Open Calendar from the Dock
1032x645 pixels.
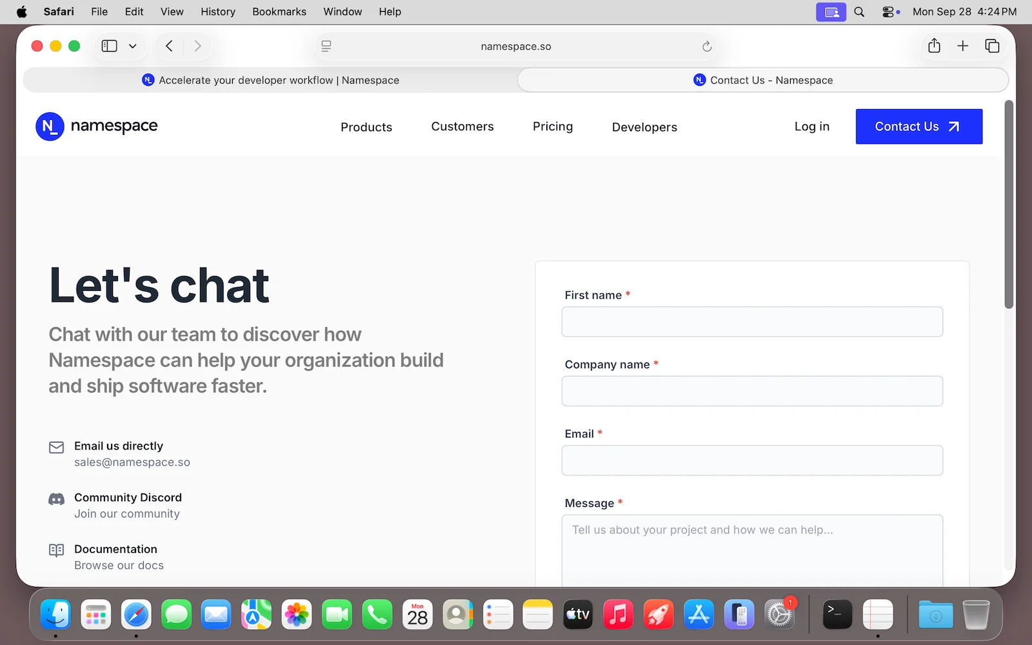pyautogui.click(x=417, y=615)
